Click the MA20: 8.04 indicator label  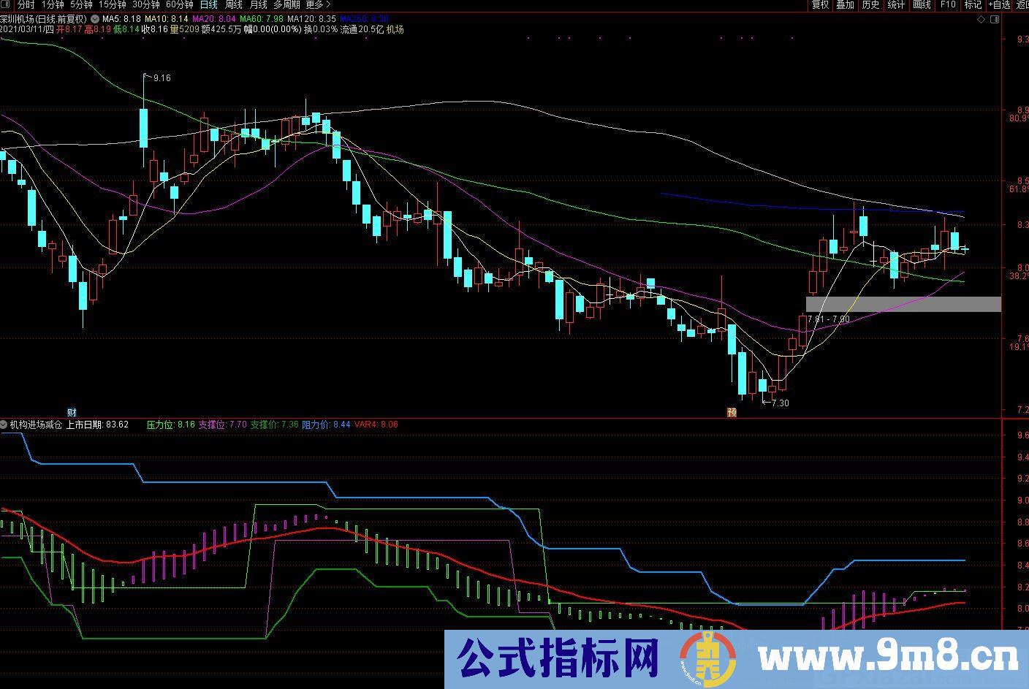(x=214, y=19)
